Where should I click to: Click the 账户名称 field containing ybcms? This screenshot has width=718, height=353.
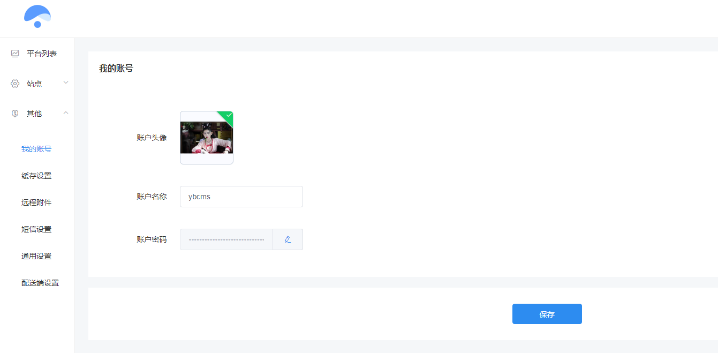pyautogui.click(x=241, y=197)
